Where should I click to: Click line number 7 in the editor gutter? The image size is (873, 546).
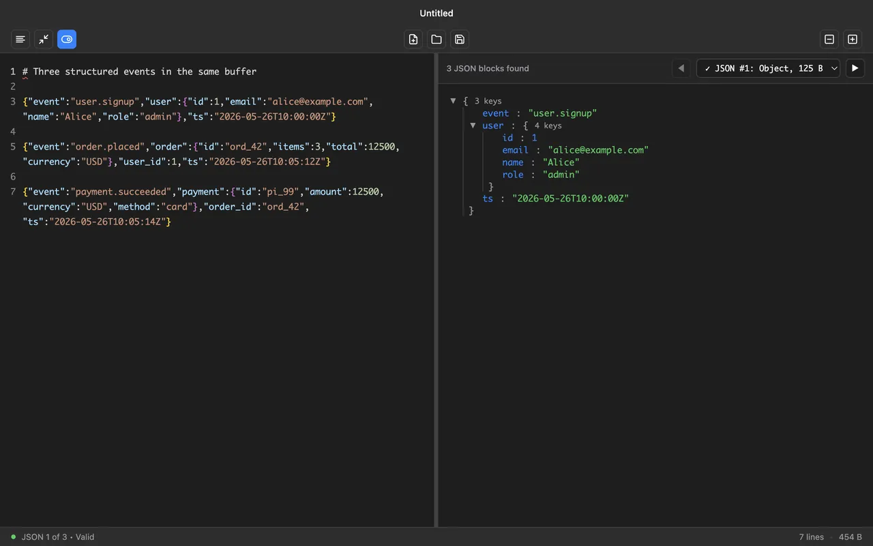point(13,192)
